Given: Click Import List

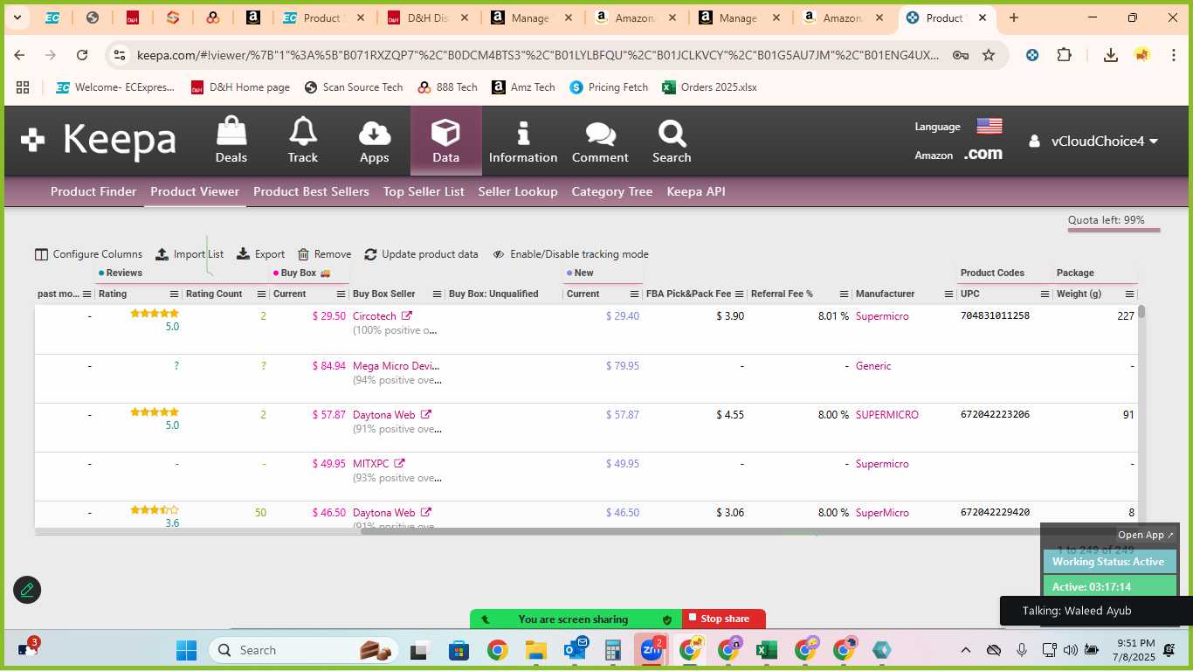Looking at the screenshot, I should coord(190,254).
